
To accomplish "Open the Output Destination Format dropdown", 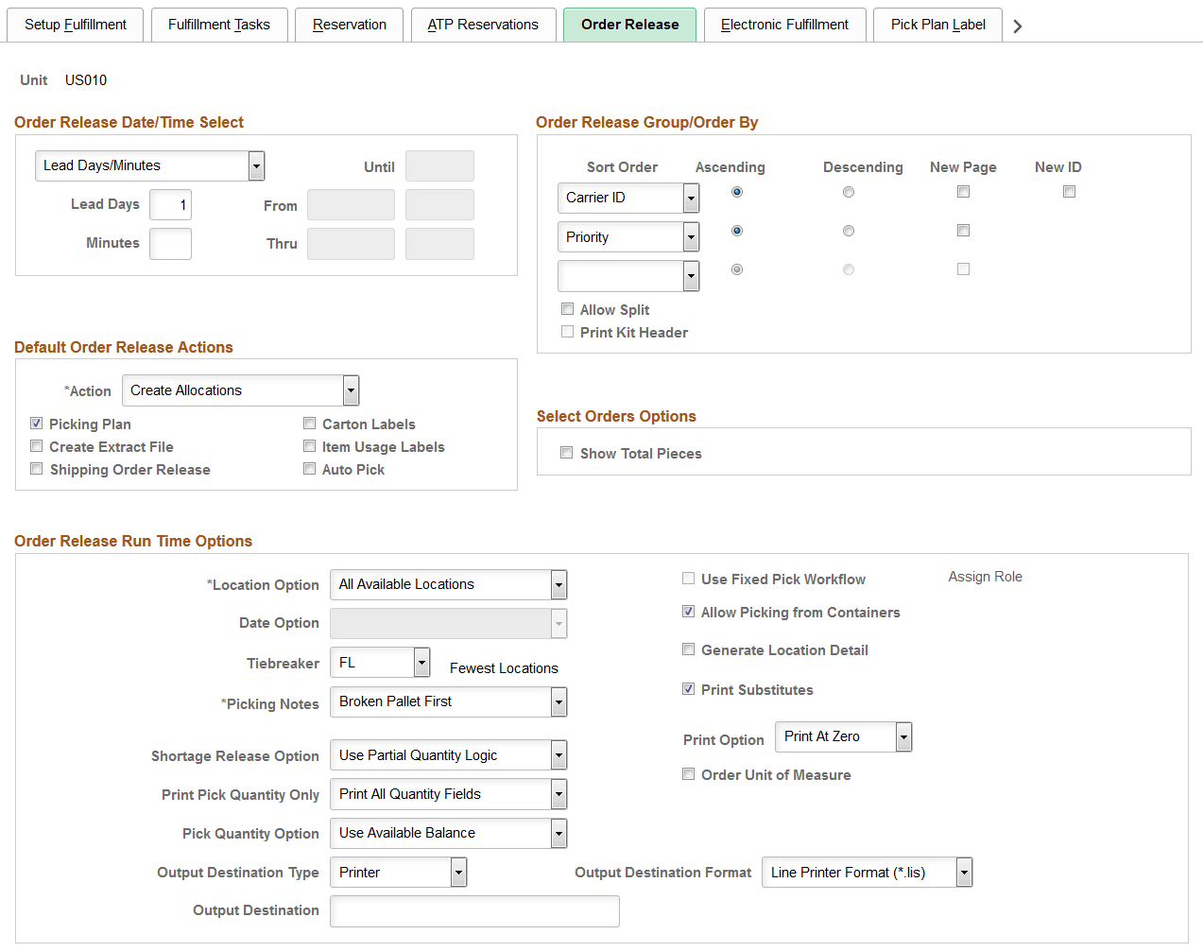I will click(963, 872).
